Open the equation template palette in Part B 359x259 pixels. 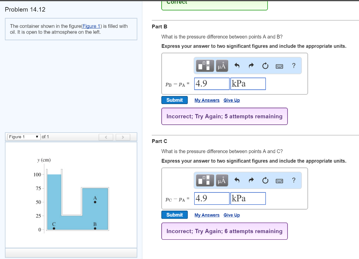point(204,66)
